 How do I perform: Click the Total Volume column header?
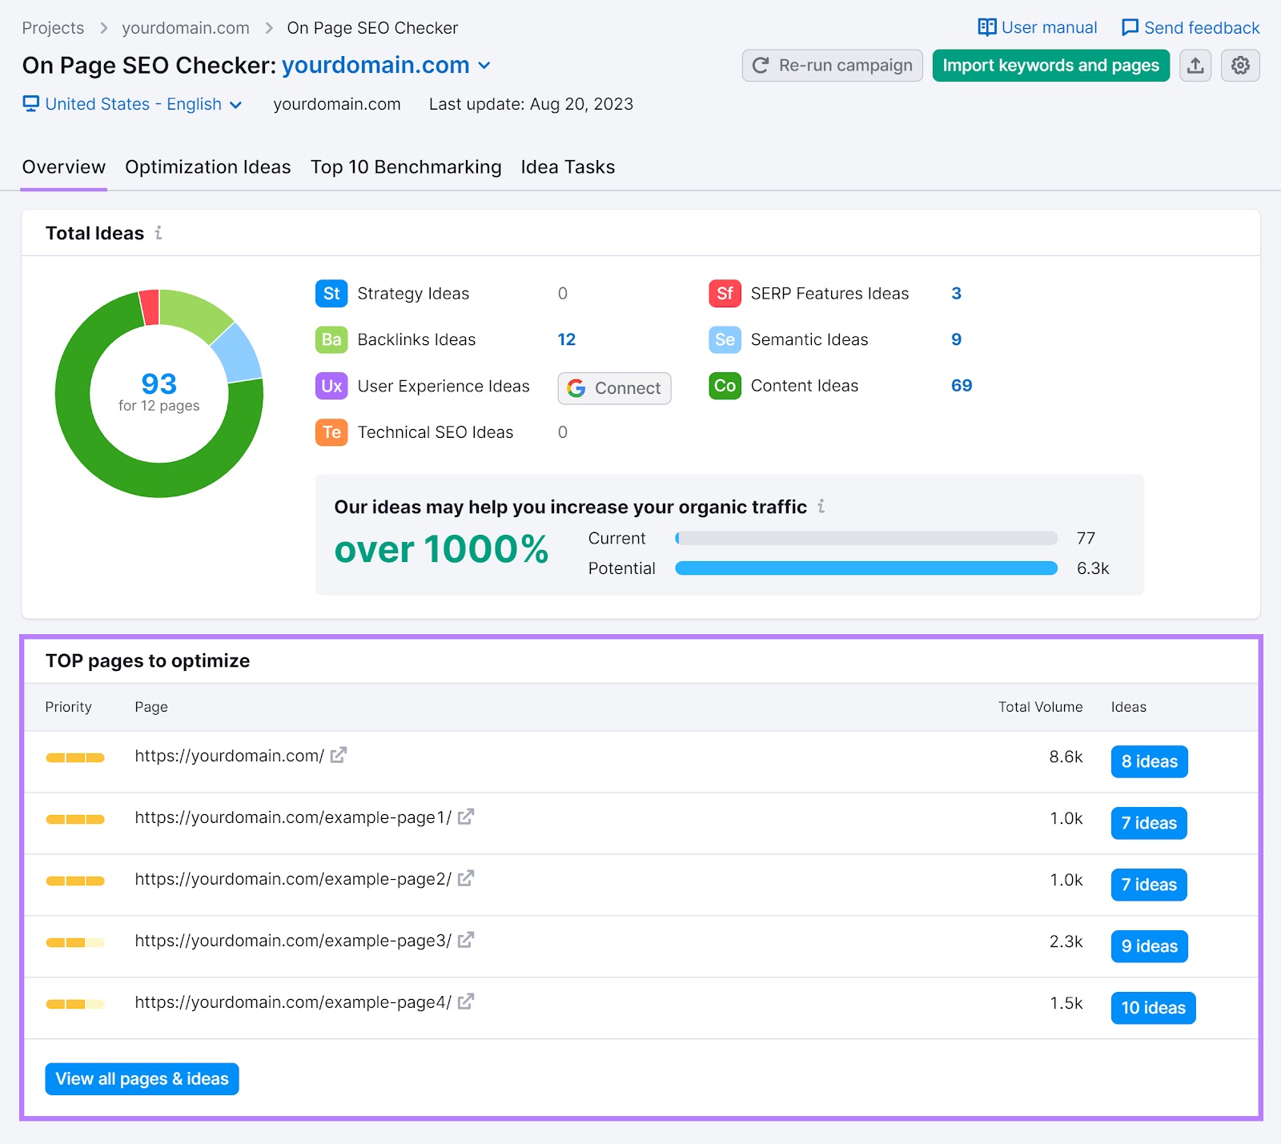click(x=1040, y=707)
